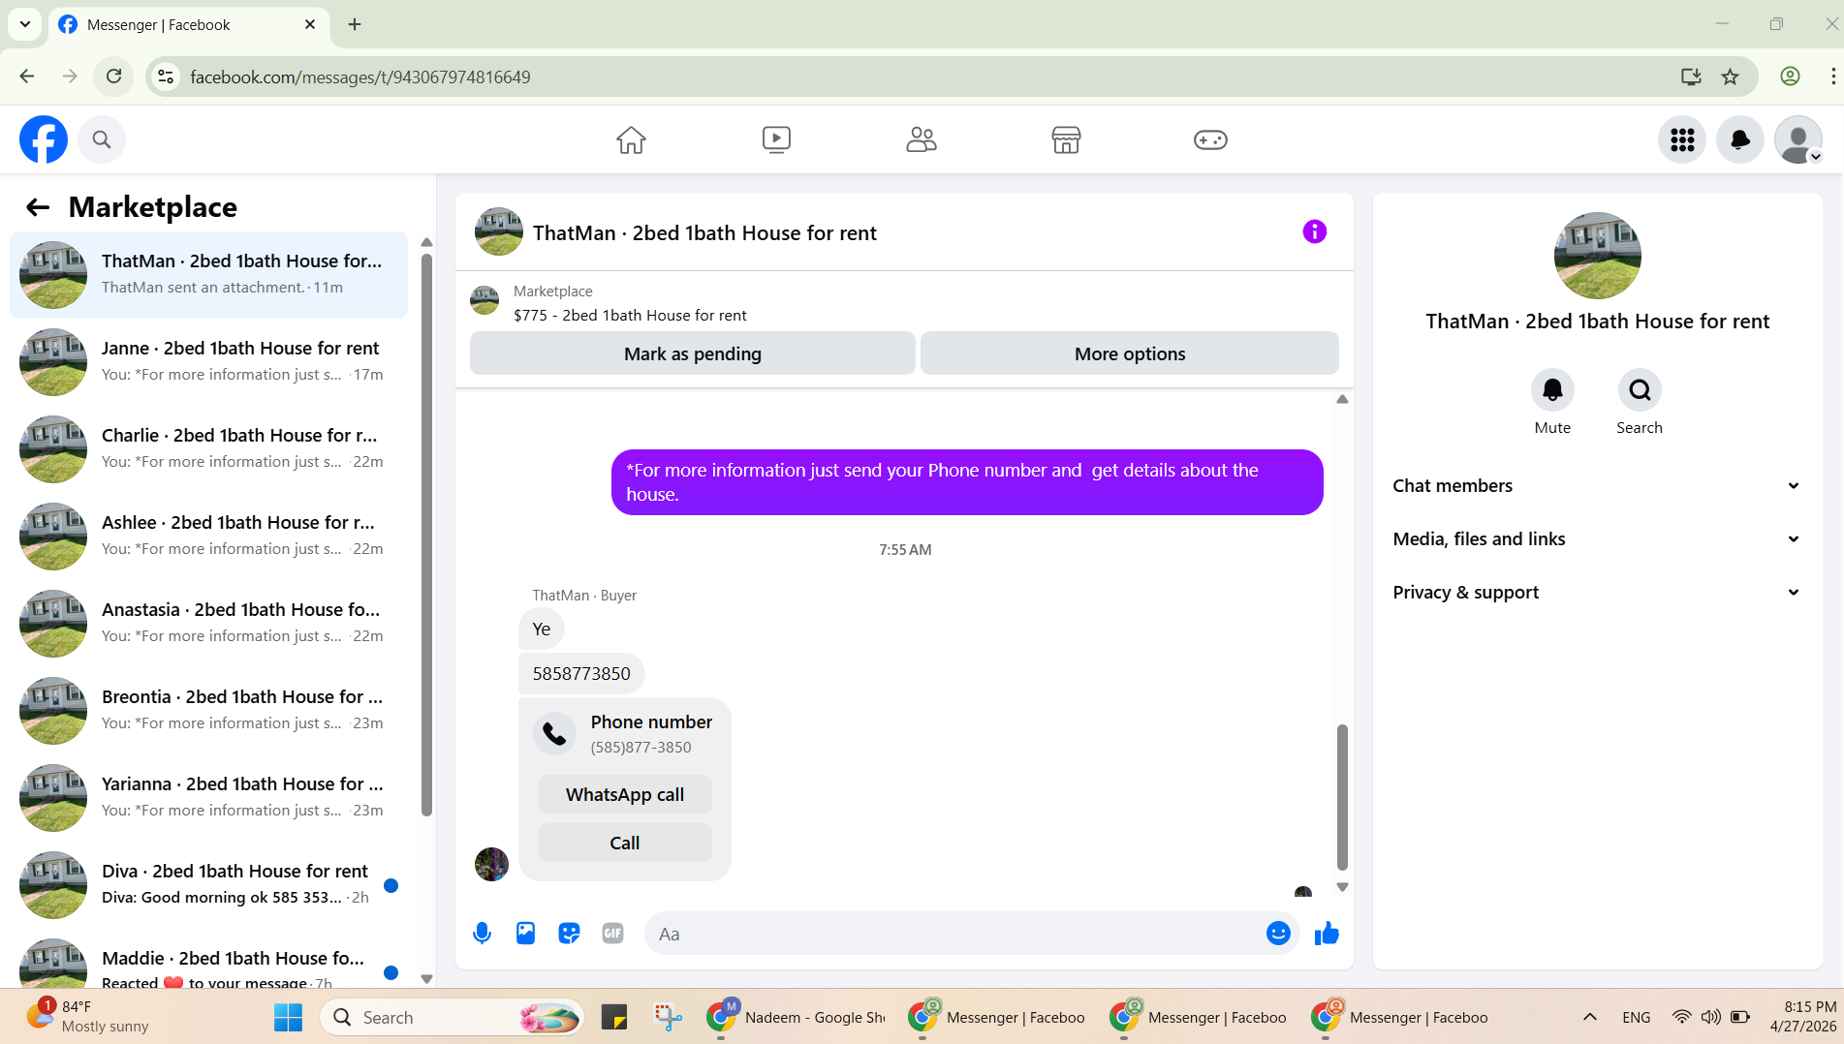Open Facebook search magnifier
Image resolution: width=1844 pixels, height=1044 pixels.
[102, 139]
